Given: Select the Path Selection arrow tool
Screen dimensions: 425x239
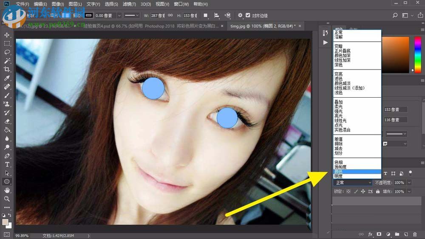Looking at the screenshot, I should [x=7, y=173].
